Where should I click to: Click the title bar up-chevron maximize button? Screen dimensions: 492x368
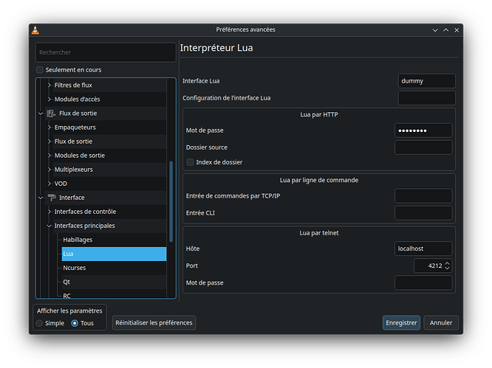tap(446, 30)
